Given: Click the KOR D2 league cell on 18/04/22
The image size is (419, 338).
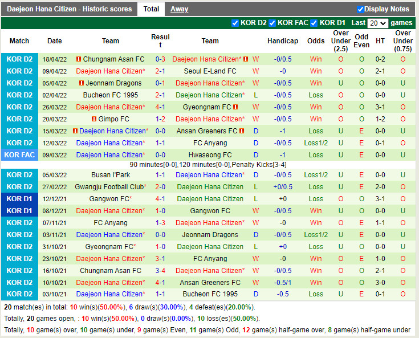Looking at the screenshot, I should [x=19, y=59].
